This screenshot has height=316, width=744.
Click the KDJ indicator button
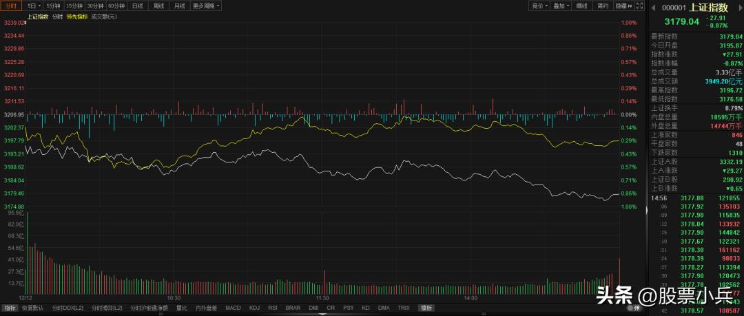pyautogui.click(x=254, y=308)
